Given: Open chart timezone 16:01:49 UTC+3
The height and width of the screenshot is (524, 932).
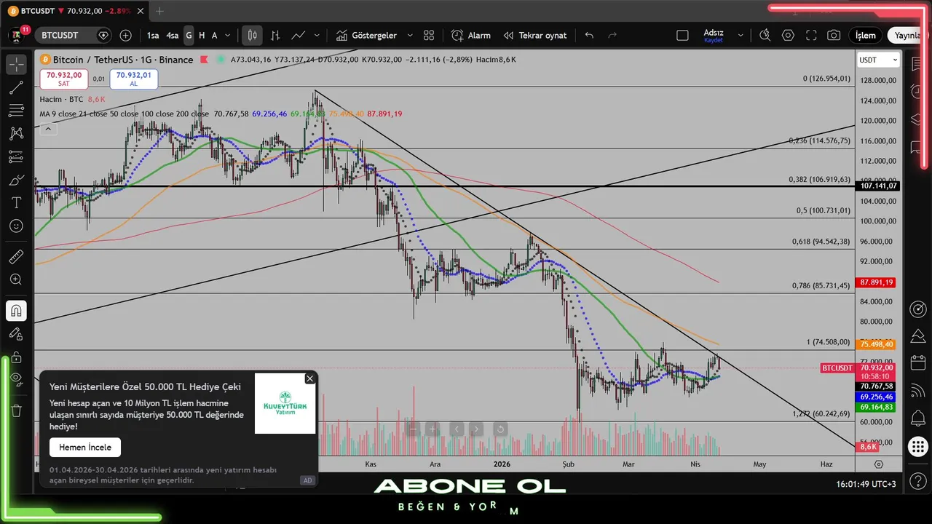Looking at the screenshot, I should pos(866,484).
